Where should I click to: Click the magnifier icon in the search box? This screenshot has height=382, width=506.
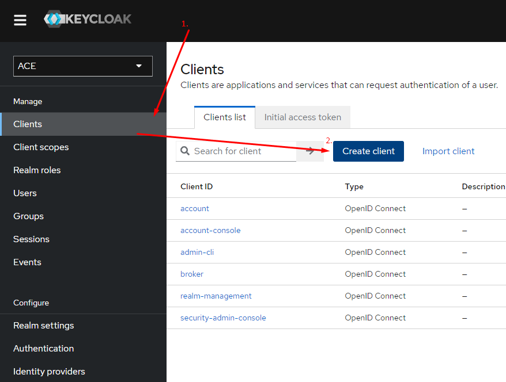185,151
